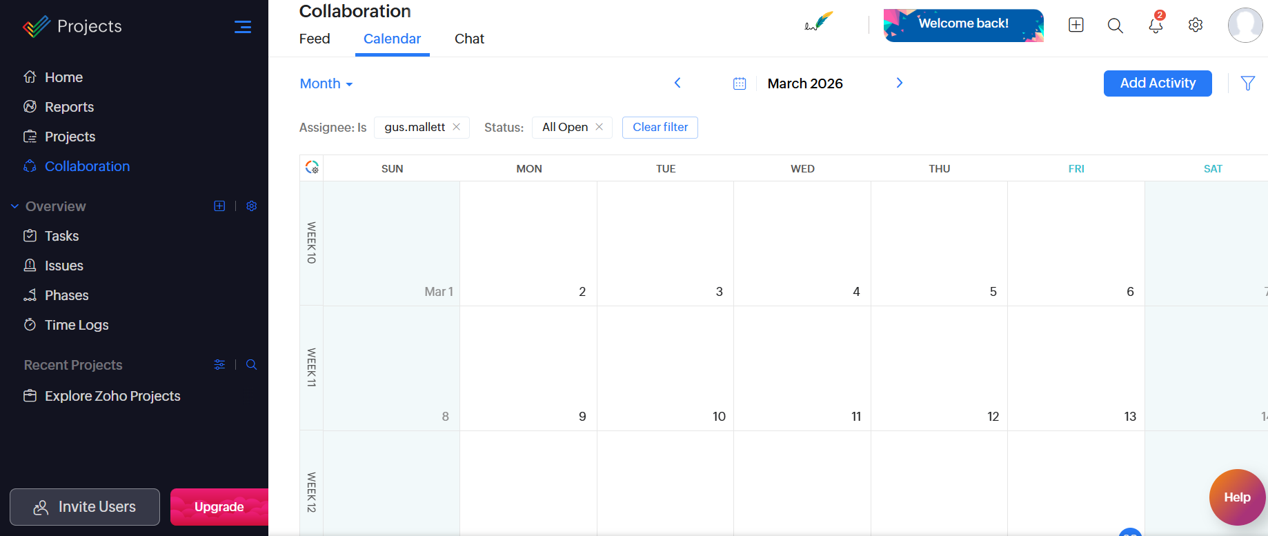This screenshot has width=1268, height=536.
Task: Go to next month arrow
Action: click(x=900, y=83)
